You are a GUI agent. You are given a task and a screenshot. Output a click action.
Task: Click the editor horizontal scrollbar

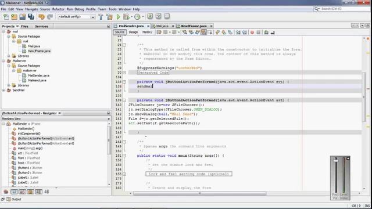199,193
